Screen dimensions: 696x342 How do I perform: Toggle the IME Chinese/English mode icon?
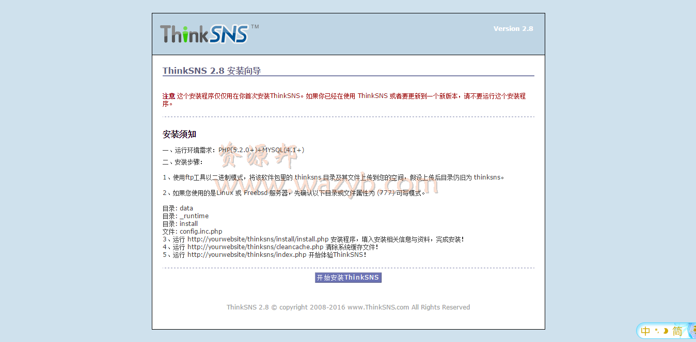[645, 331]
